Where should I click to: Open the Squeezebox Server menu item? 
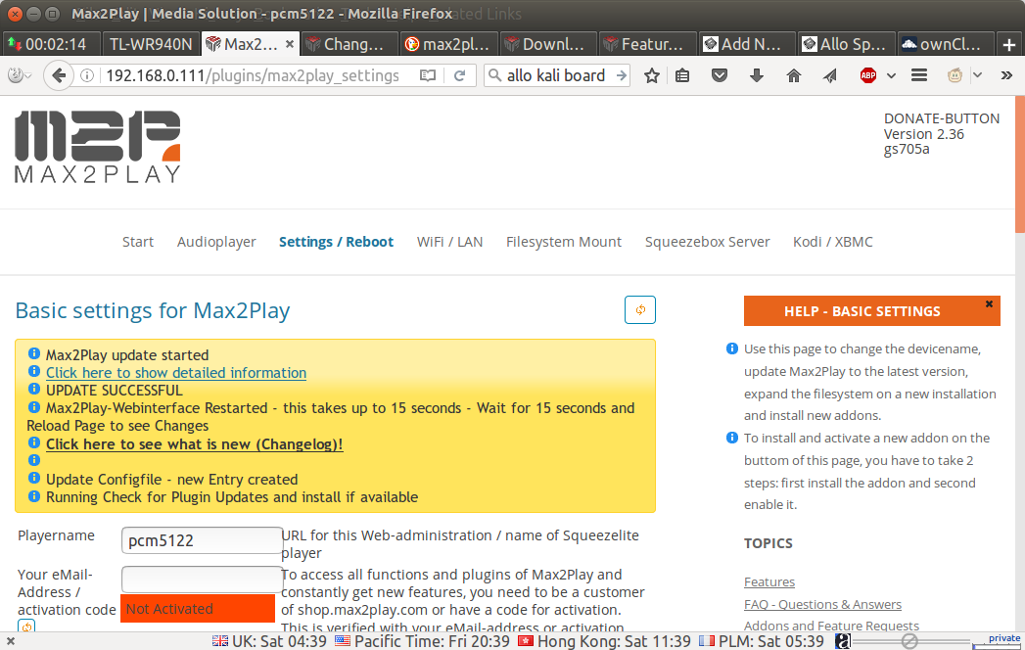707,242
